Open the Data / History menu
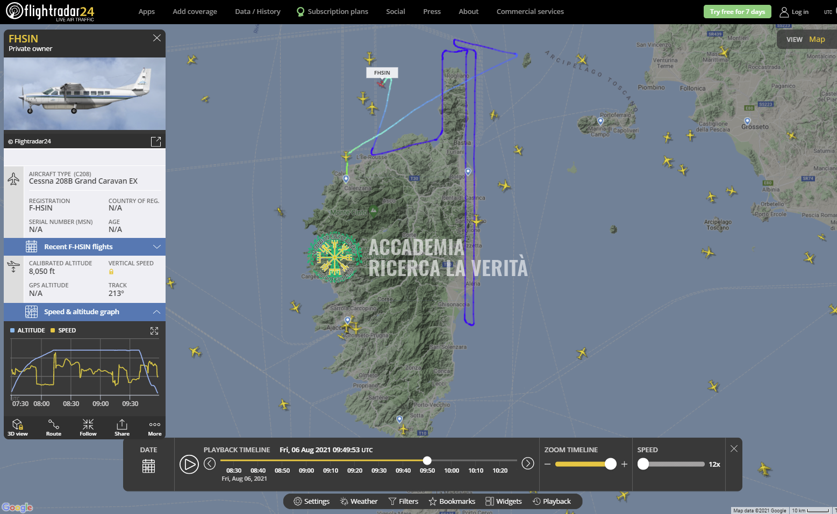837x514 pixels. [x=257, y=12]
